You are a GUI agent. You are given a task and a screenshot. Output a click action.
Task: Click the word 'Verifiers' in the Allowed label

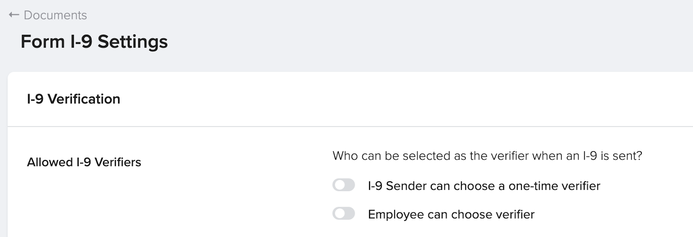[118, 162]
